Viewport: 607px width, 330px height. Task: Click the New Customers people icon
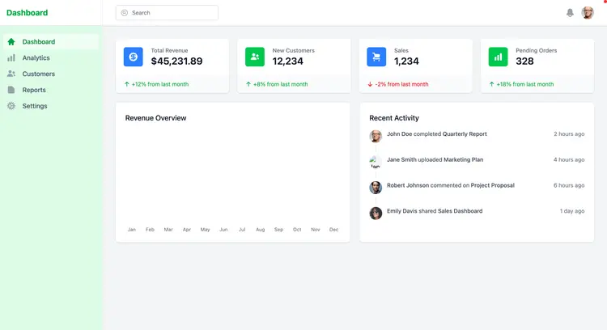255,57
